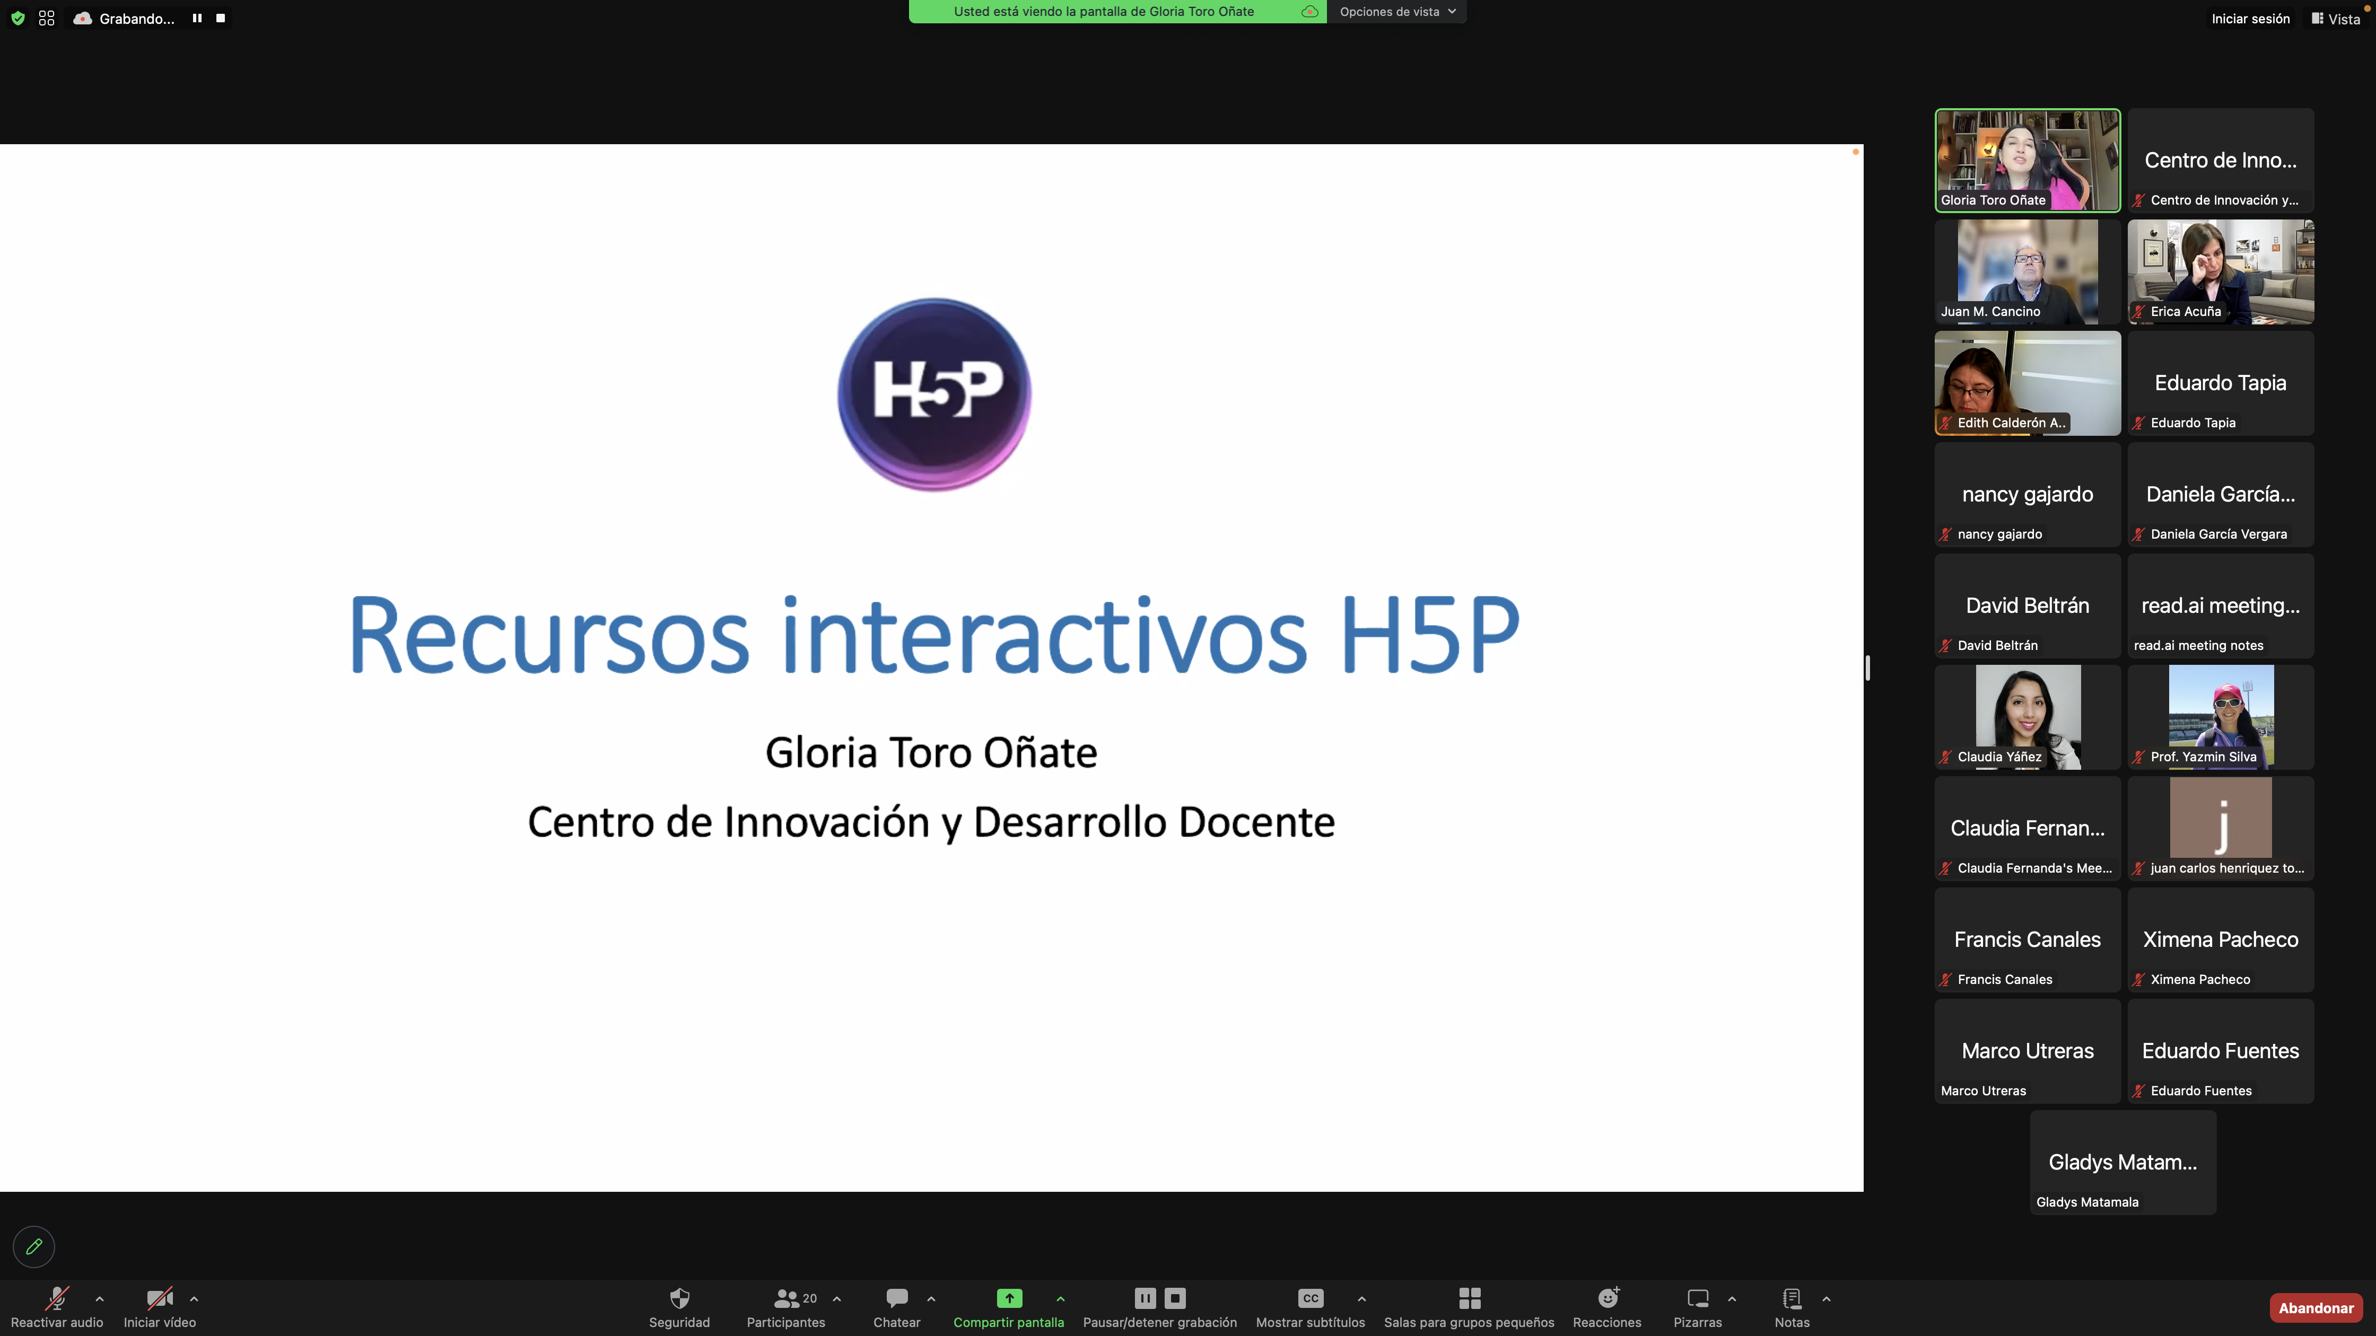Image resolution: width=2376 pixels, height=1336 pixels.
Task: Select juan carlos henriquez's tile
Action: click(x=2221, y=829)
